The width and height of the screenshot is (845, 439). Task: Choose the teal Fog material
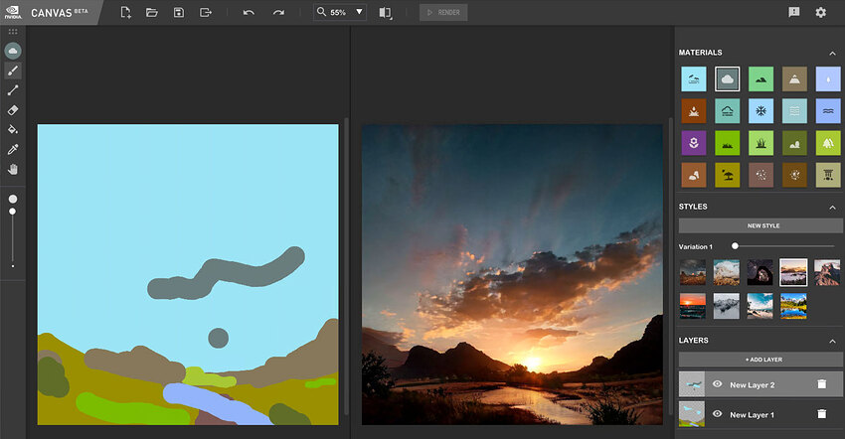(x=727, y=111)
